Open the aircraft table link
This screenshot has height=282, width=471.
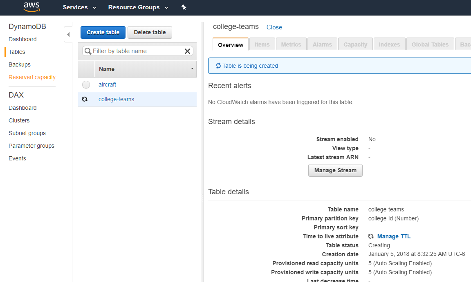(107, 84)
